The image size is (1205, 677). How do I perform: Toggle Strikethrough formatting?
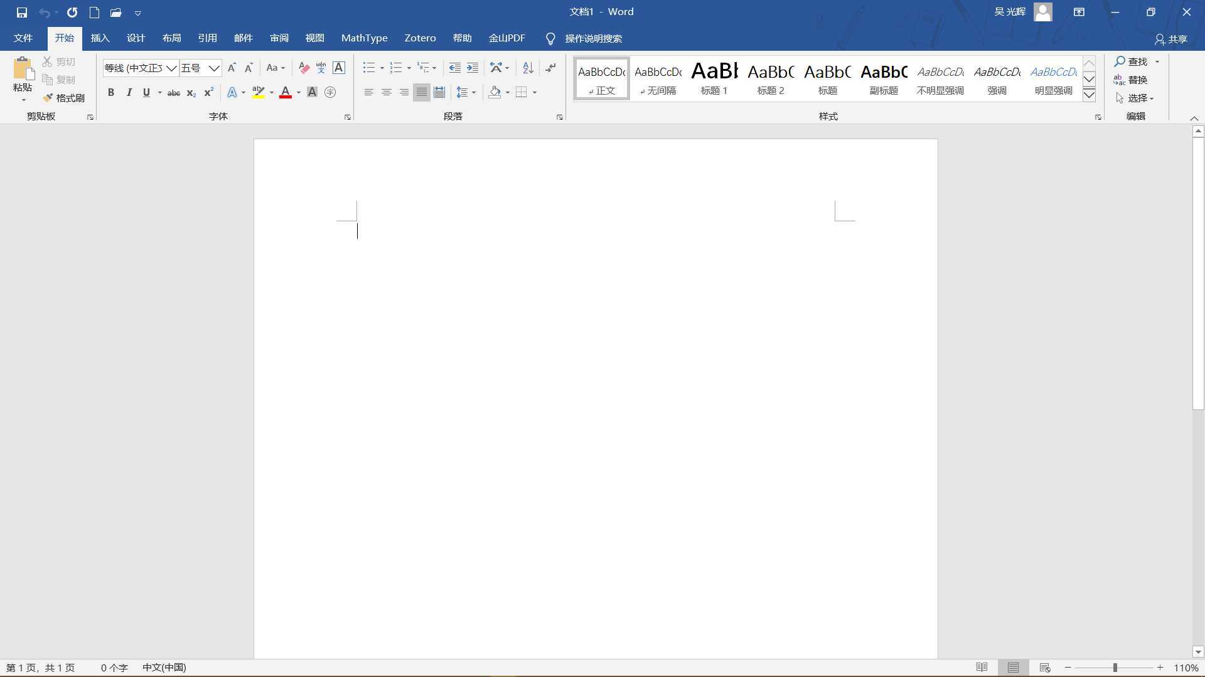173,93
